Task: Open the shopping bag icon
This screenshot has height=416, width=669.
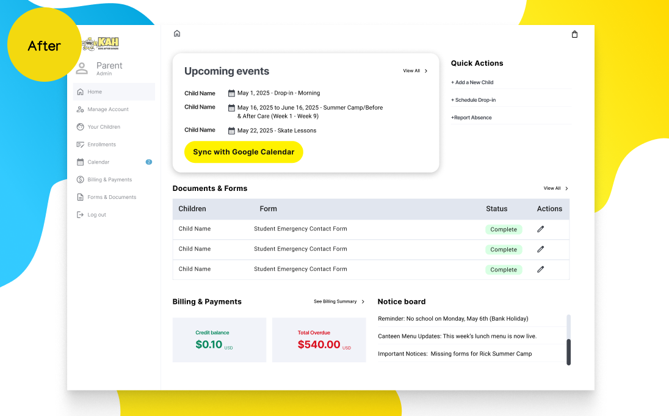Action: click(x=575, y=34)
